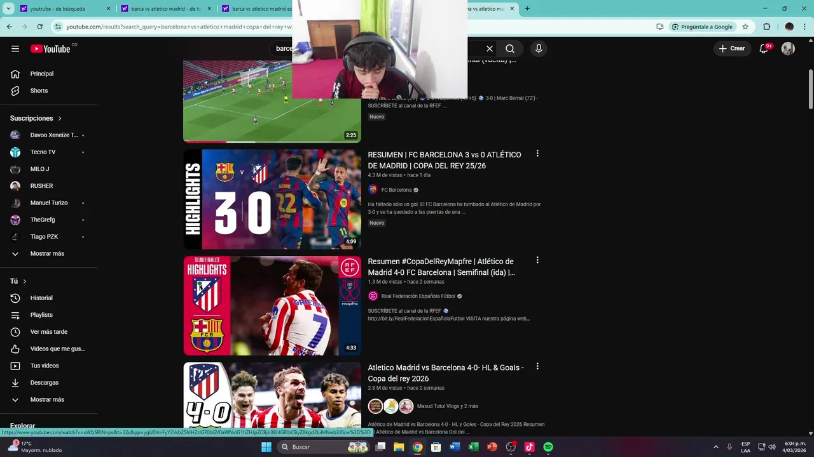Open the YouTube hamburger guide menu
Image resolution: width=814 pixels, height=457 pixels.
[x=15, y=49]
